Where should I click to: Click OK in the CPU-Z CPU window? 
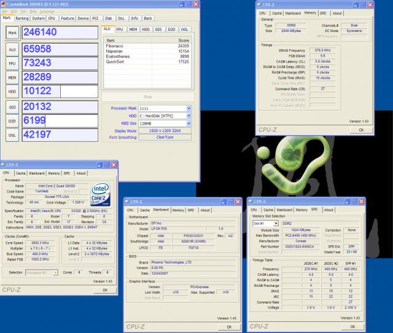coord(105,290)
